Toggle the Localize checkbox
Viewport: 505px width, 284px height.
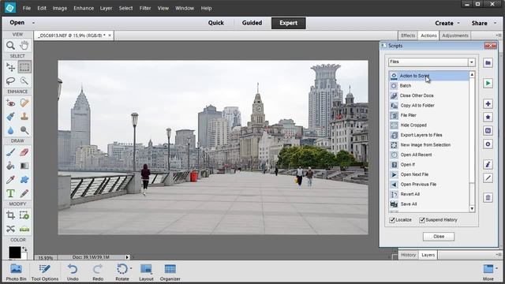click(x=392, y=220)
